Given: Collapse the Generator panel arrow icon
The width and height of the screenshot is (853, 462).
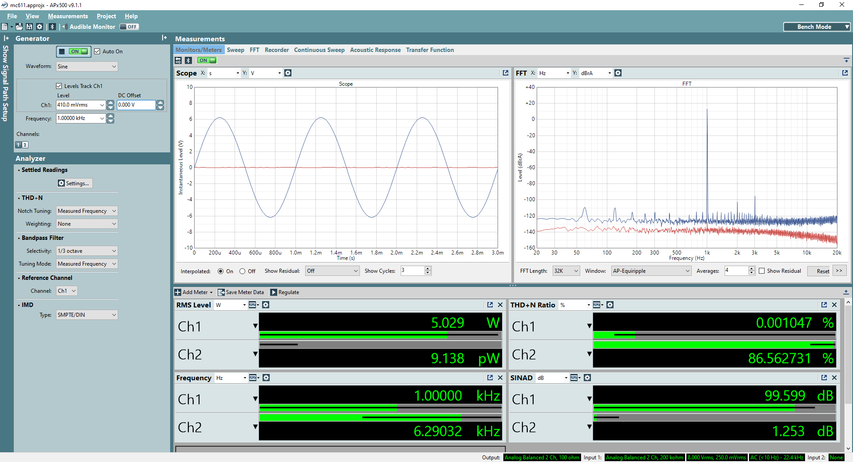Looking at the screenshot, I should [164, 38].
